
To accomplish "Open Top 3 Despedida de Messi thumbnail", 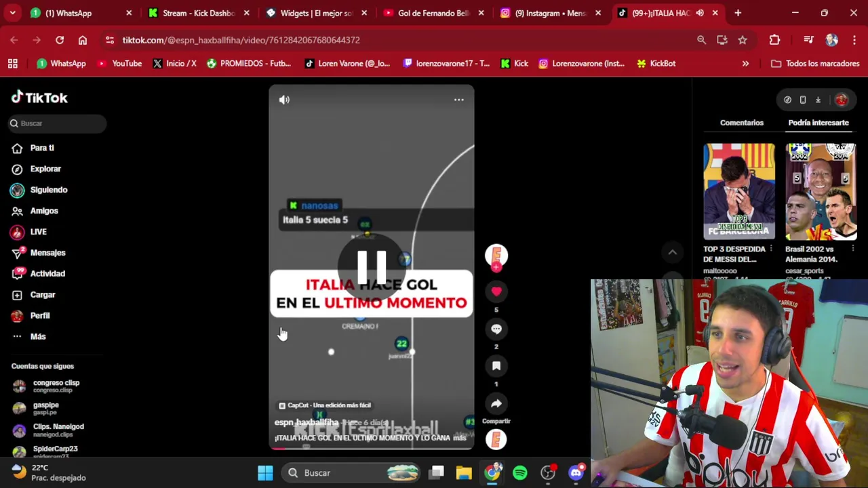I will coord(739,192).
